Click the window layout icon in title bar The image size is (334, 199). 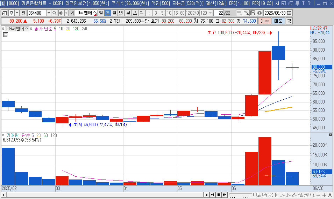point(284,3)
